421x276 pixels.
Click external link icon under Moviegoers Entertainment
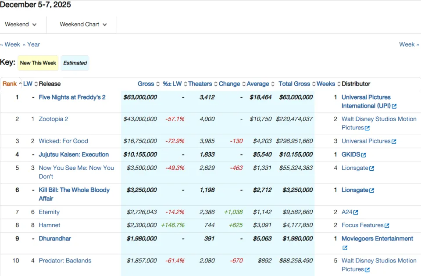pos(345,248)
